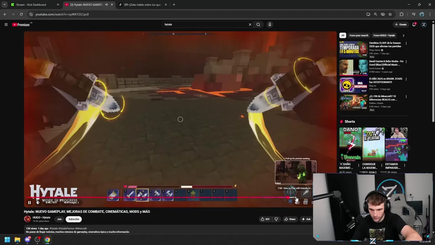Open the EL AÑO 2025 en BRAWL STARS video title

[385, 80]
